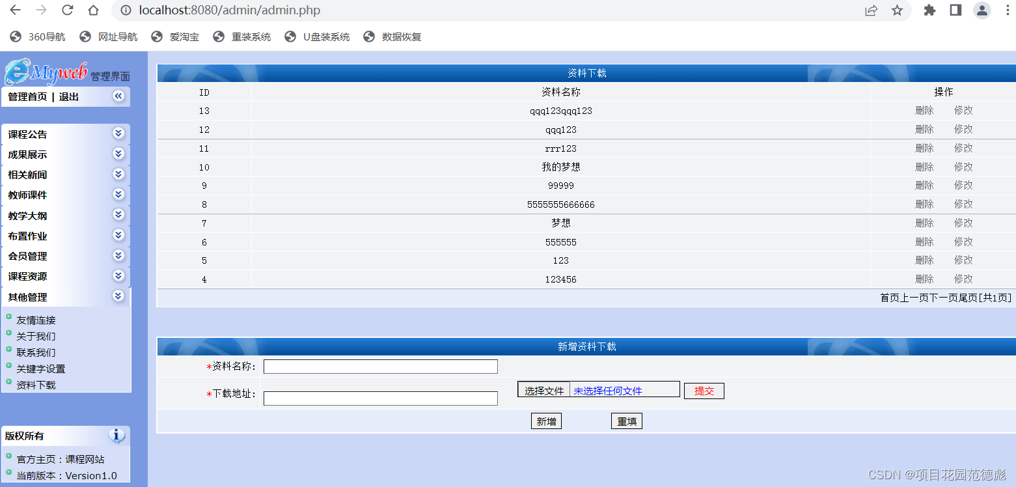The width and height of the screenshot is (1016, 487).
Task: Click 修改 for the 99999 row
Action: [963, 186]
